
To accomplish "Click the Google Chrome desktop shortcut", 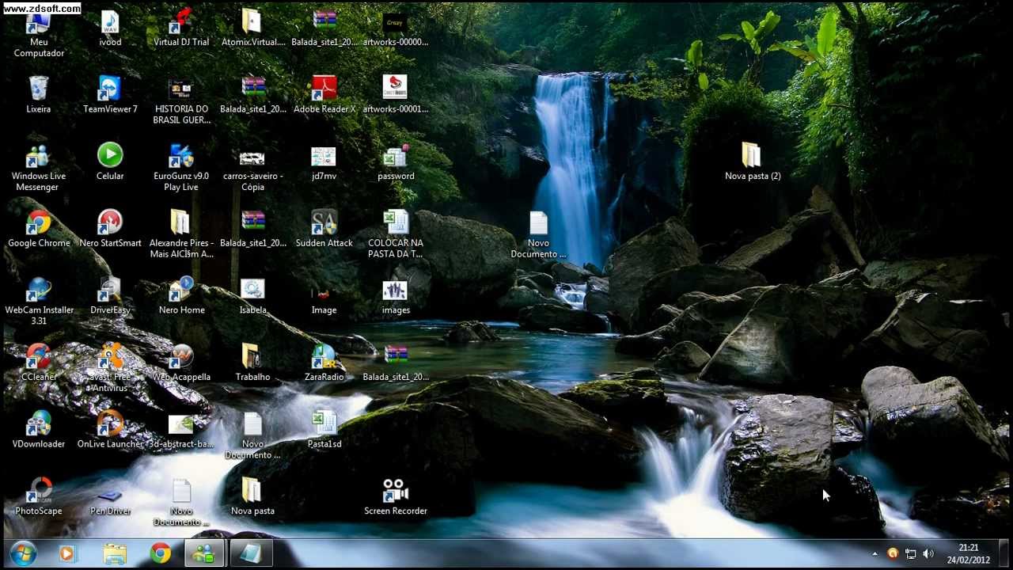I will 38,229.
